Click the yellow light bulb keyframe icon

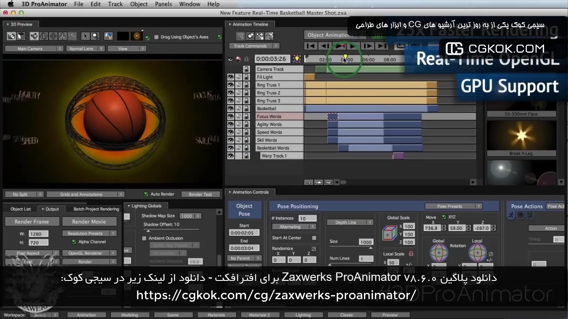[x=296, y=59]
